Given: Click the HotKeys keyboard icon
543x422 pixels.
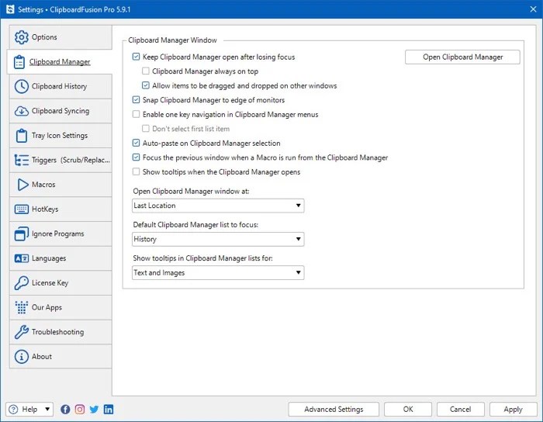Looking at the screenshot, I should click(x=22, y=209).
